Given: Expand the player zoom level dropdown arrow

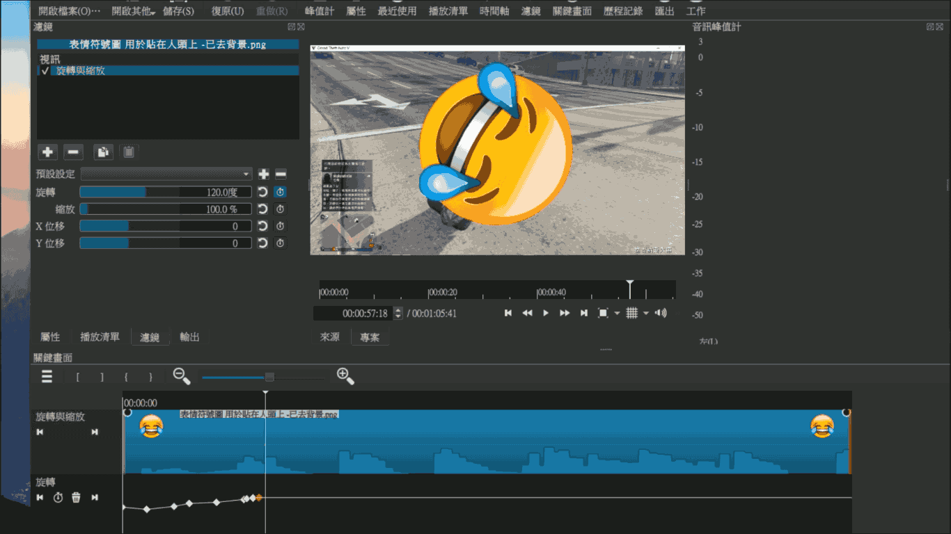Looking at the screenshot, I should [x=617, y=313].
